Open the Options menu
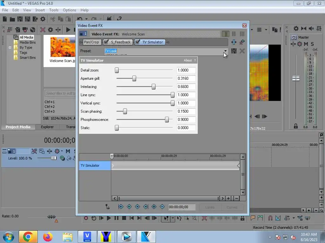The height and width of the screenshot is (243, 325). 70,10
